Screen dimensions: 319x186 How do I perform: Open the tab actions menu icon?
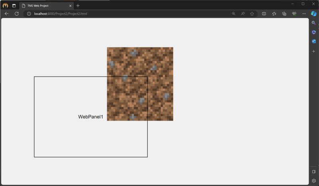click(x=14, y=6)
